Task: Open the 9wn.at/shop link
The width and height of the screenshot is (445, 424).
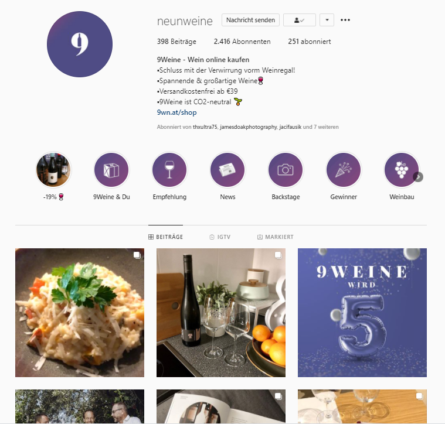Action: (x=177, y=112)
